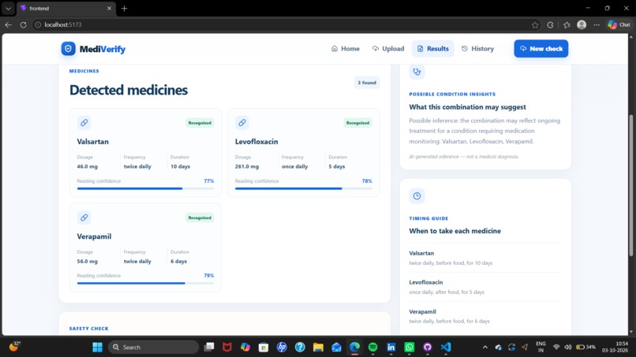636x357 pixels.
Task: Open the HP support taskbar icon
Action: [x=282, y=348]
